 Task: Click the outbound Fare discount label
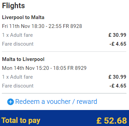pyautogui.click(x=18, y=44)
